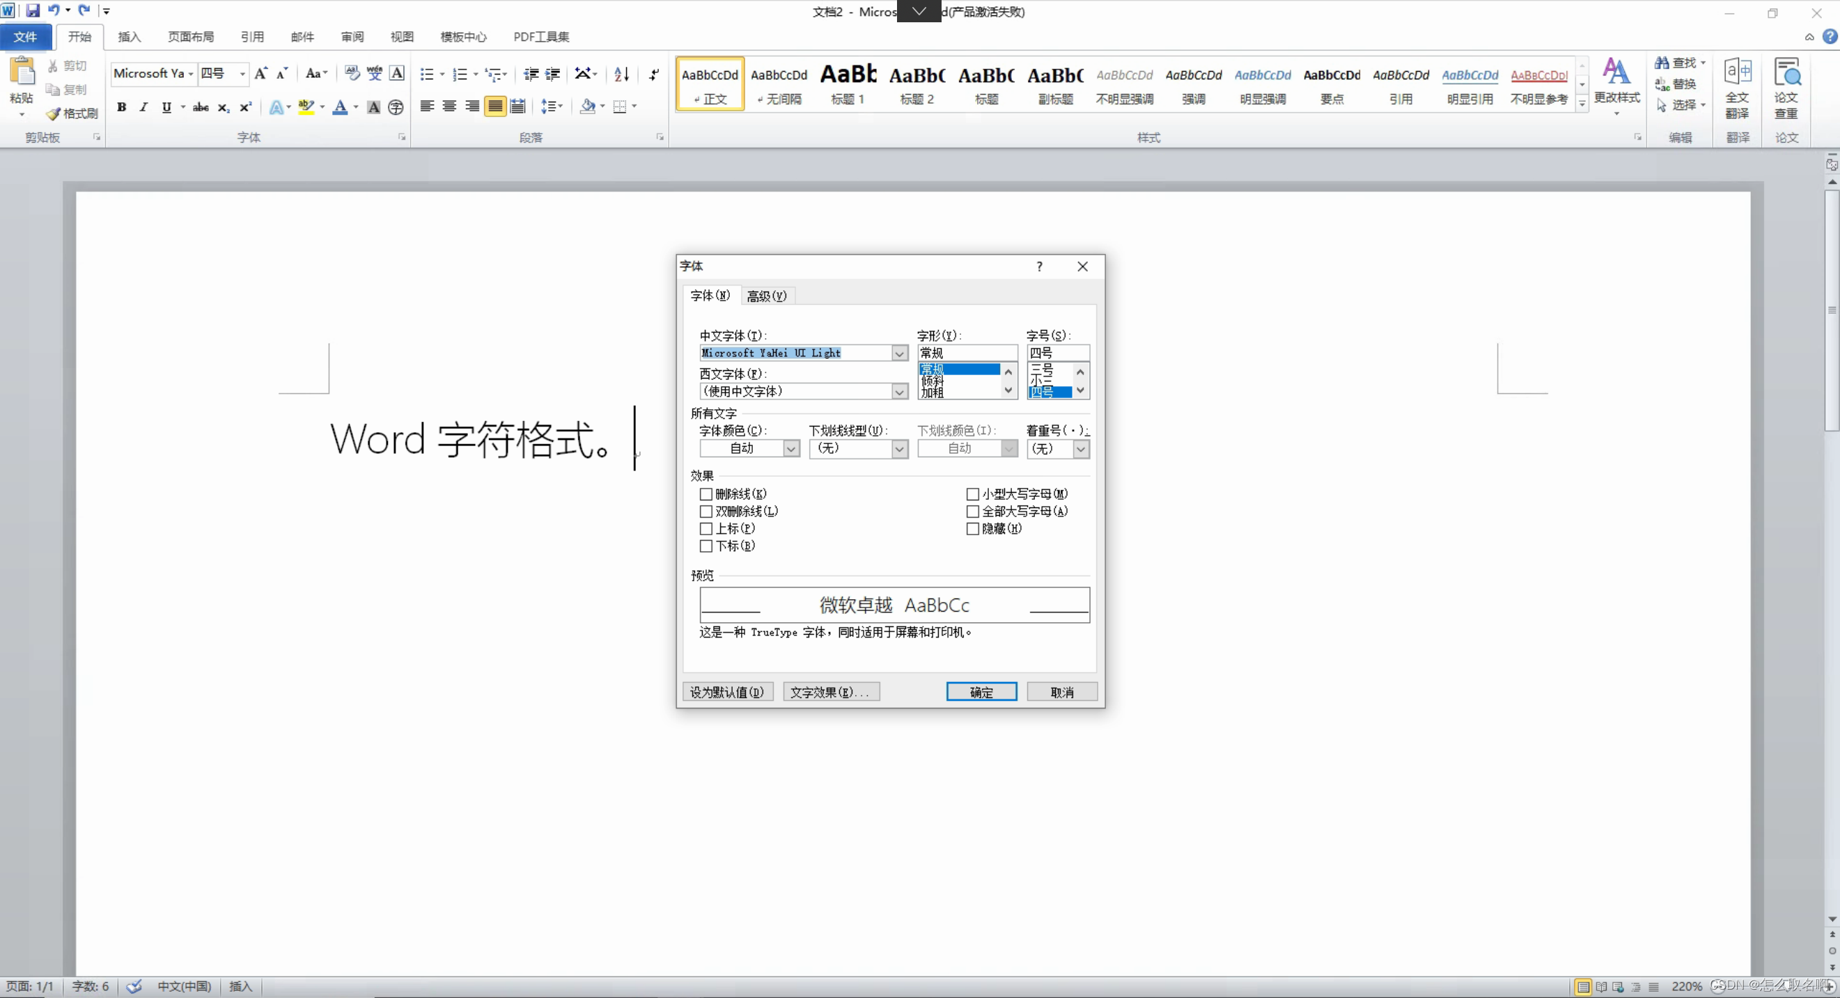Open ribbon font size 四号 dropdown
Image resolution: width=1840 pixels, height=998 pixels.
[243, 74]
